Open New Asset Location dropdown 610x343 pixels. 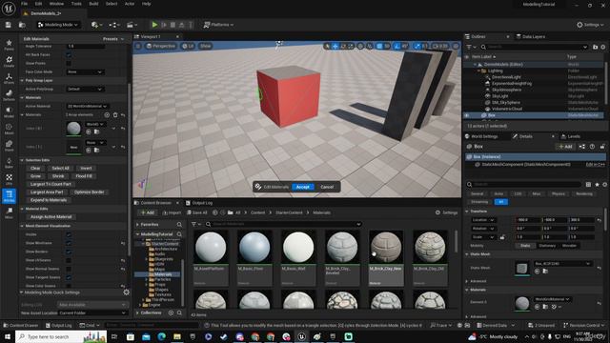pyautogui.click(x=92, y=313)
